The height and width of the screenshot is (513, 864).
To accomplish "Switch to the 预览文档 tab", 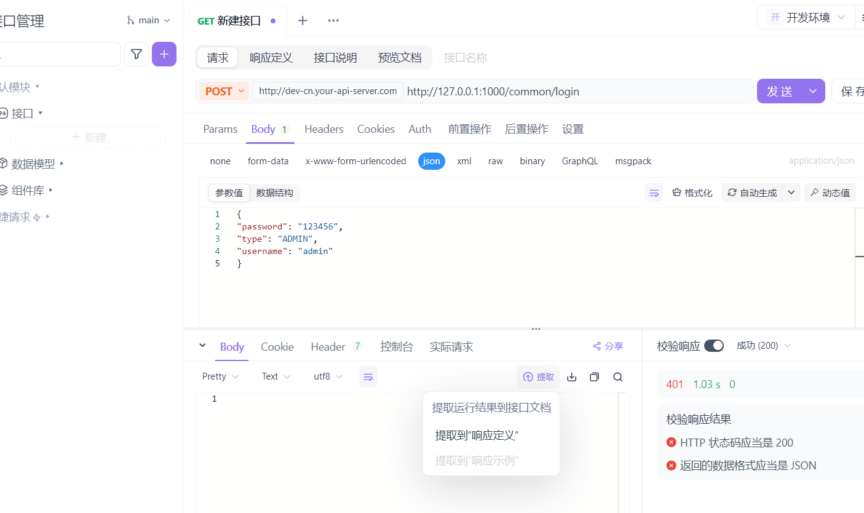I will coord(400,58).
